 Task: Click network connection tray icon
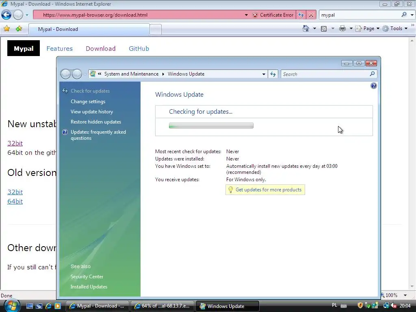point(386,306)
